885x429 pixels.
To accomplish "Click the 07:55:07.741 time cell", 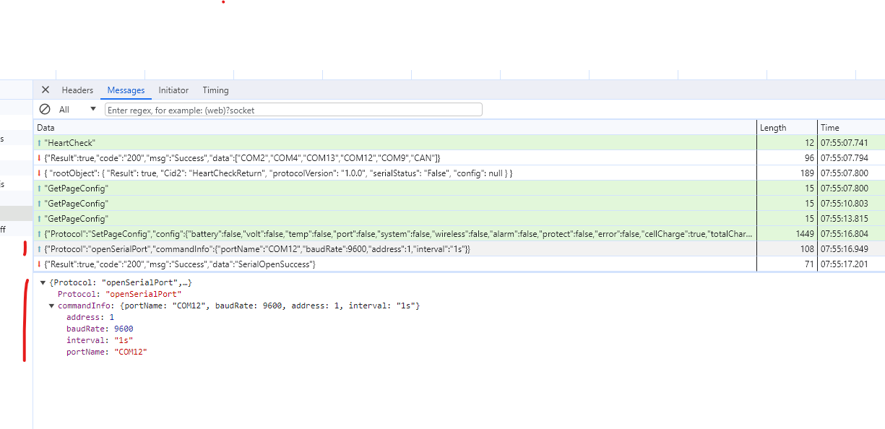I will [x=851, y=143].
